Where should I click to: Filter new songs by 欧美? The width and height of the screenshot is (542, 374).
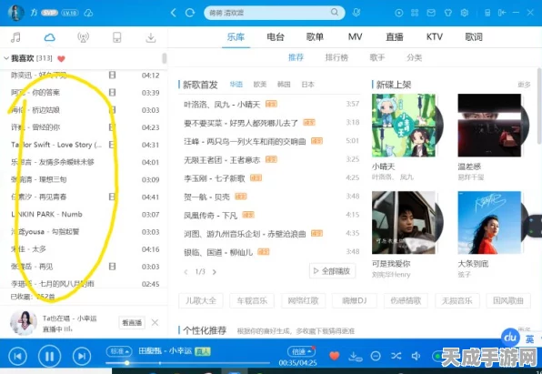pos(260,85)
